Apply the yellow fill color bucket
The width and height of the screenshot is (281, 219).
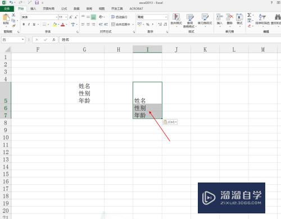pyautogui.click(x=55, y=25)
